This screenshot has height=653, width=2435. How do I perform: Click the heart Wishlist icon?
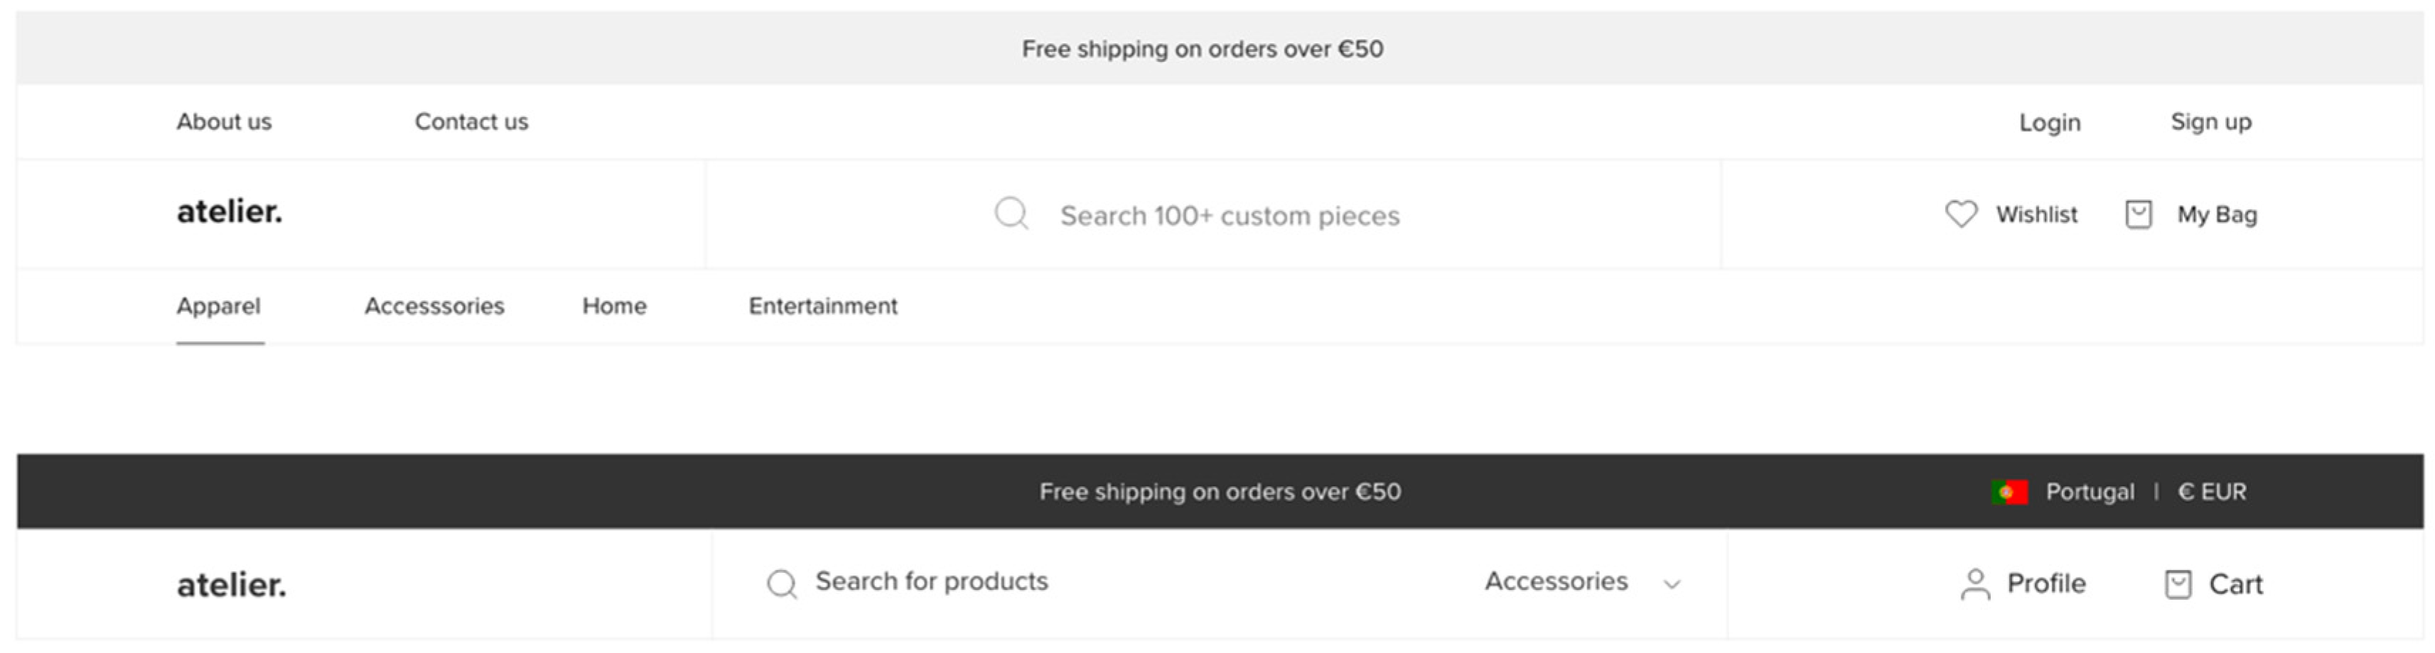(x=1960, y=214)
